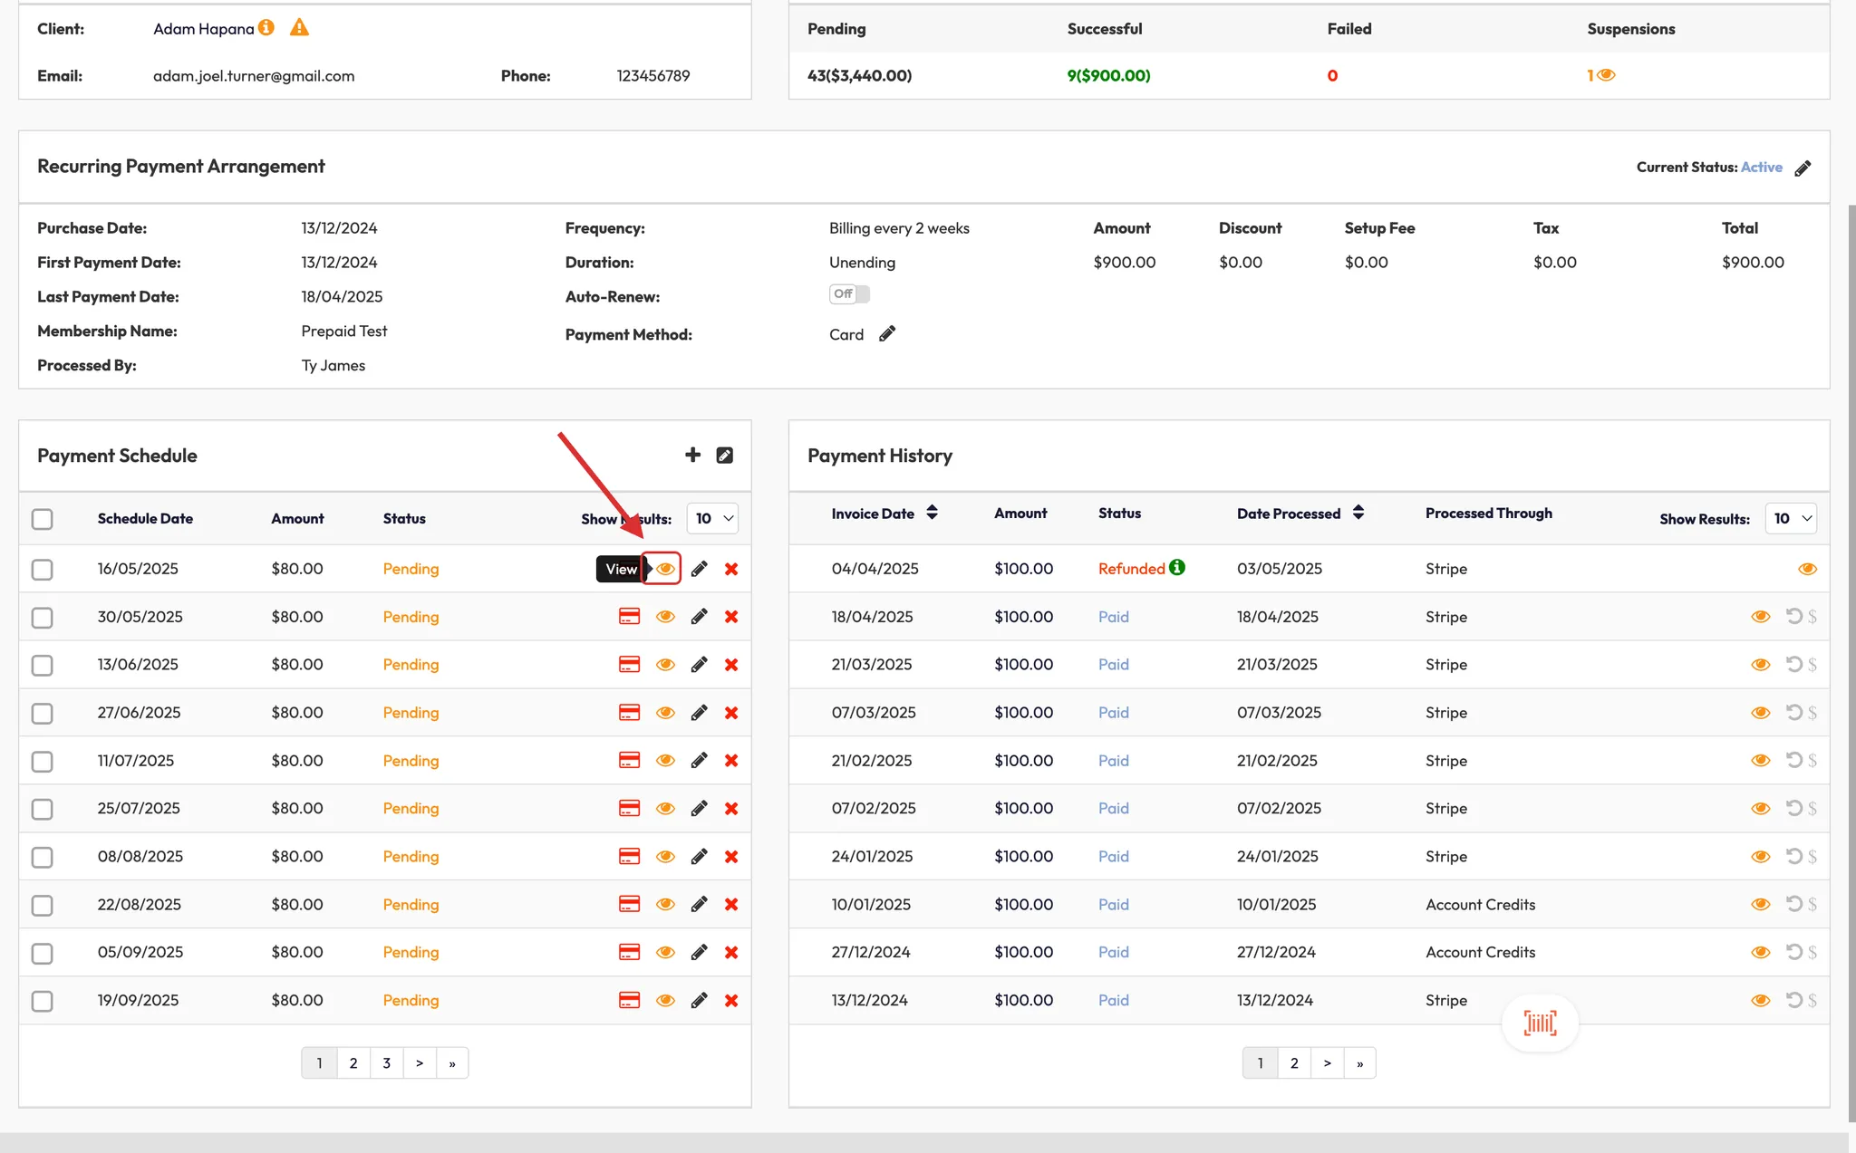Click the info icon next to Refunded status
Viewport: 1856px width, 1153px height.
click(1177, 568)
